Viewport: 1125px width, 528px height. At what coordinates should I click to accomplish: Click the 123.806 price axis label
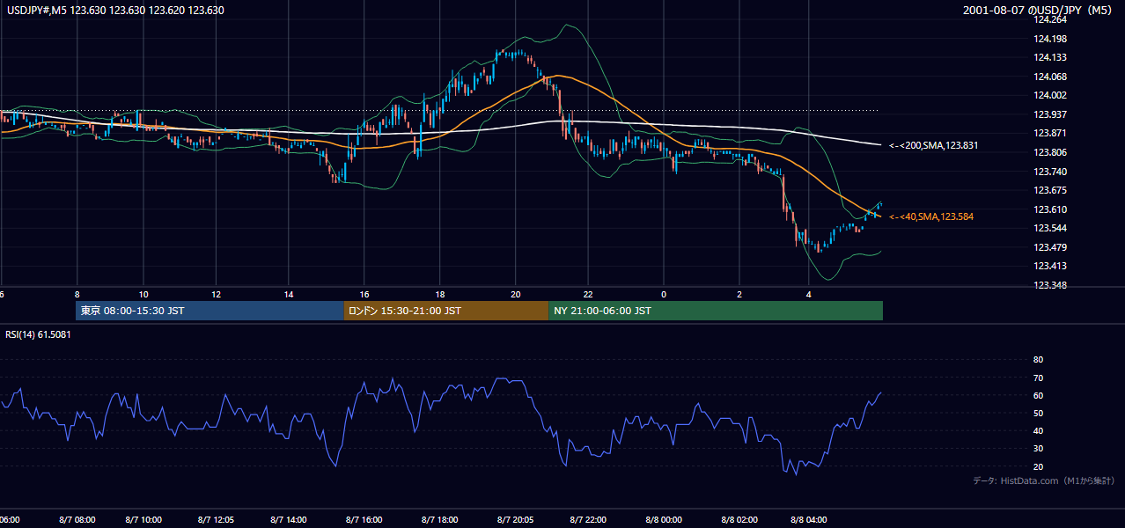(1049, 152)
